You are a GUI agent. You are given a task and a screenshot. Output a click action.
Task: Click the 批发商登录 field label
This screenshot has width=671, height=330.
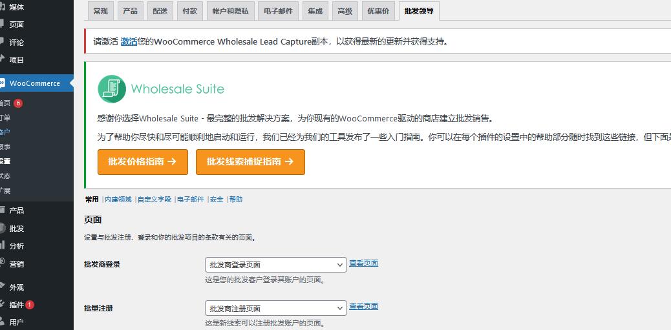(x=102, y=264)
